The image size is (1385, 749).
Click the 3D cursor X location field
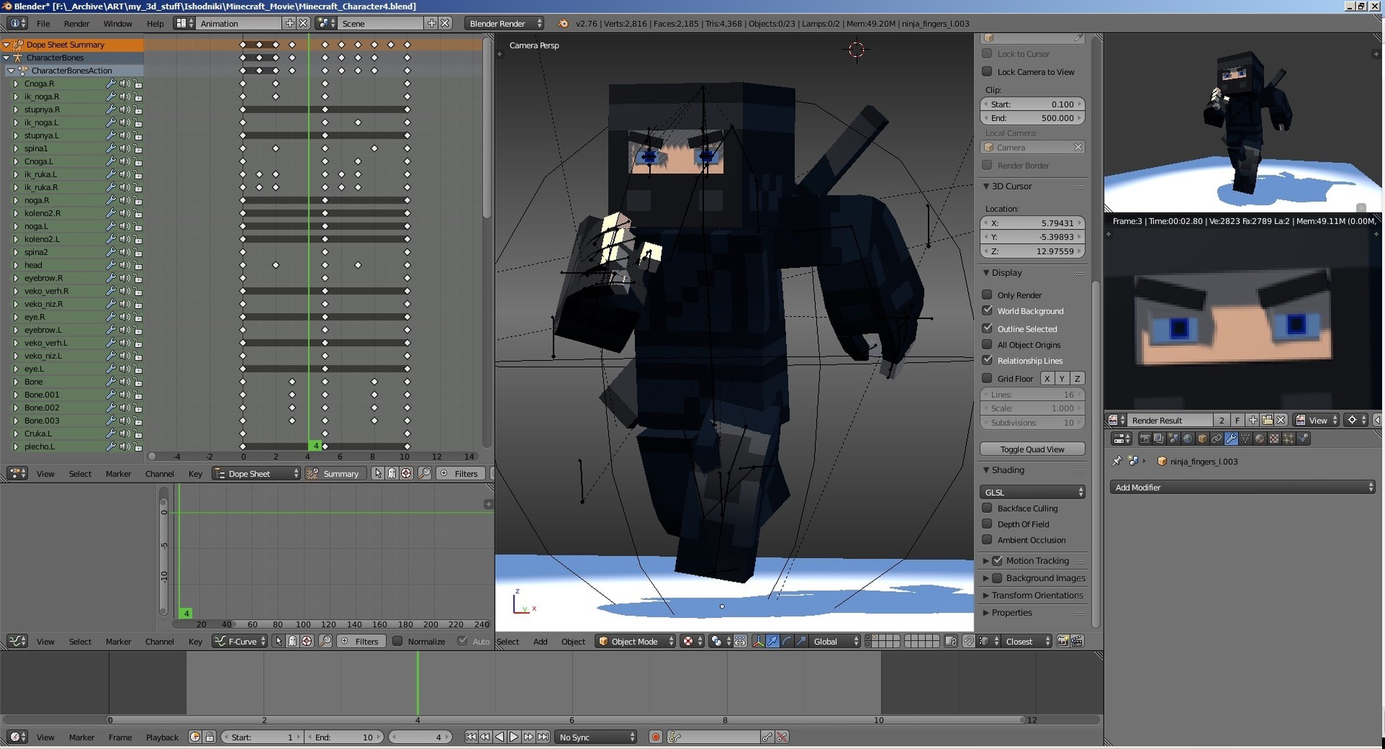(x=1032, y=223)
